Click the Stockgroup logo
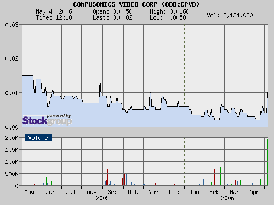Viewport: 274px width, 205px height. (x=47, y=120)
